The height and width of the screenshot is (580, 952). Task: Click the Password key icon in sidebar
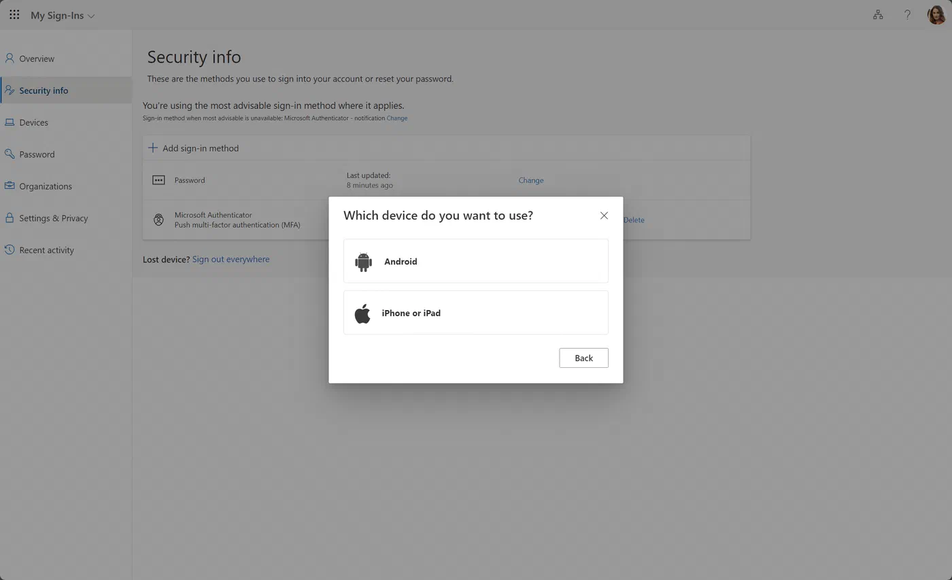click(10, 154)
